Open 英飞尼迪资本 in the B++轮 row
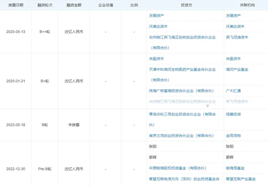268x186 pixels. 237,37
